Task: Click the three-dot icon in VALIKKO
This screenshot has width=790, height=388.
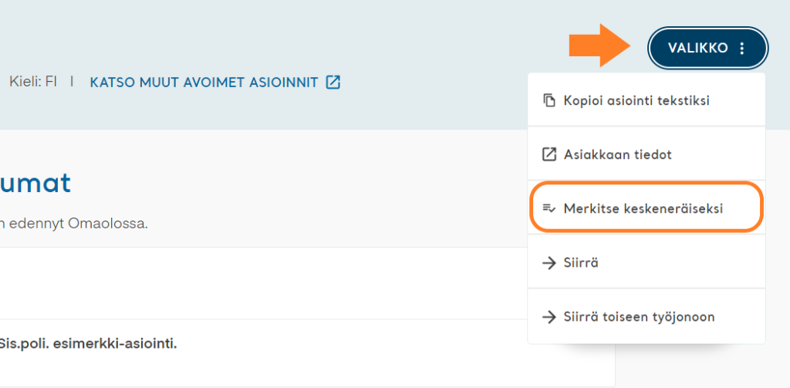Action: point(741,49)
